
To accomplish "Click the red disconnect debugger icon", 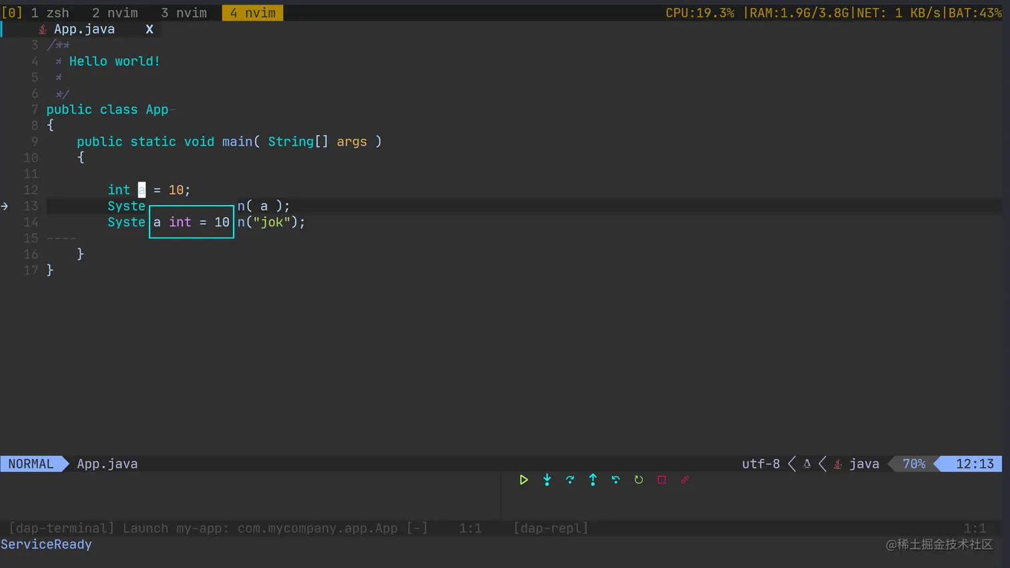I will tap(685, 480).
